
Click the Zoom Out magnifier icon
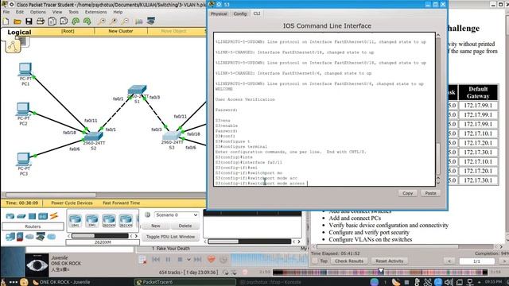(125, 21)
